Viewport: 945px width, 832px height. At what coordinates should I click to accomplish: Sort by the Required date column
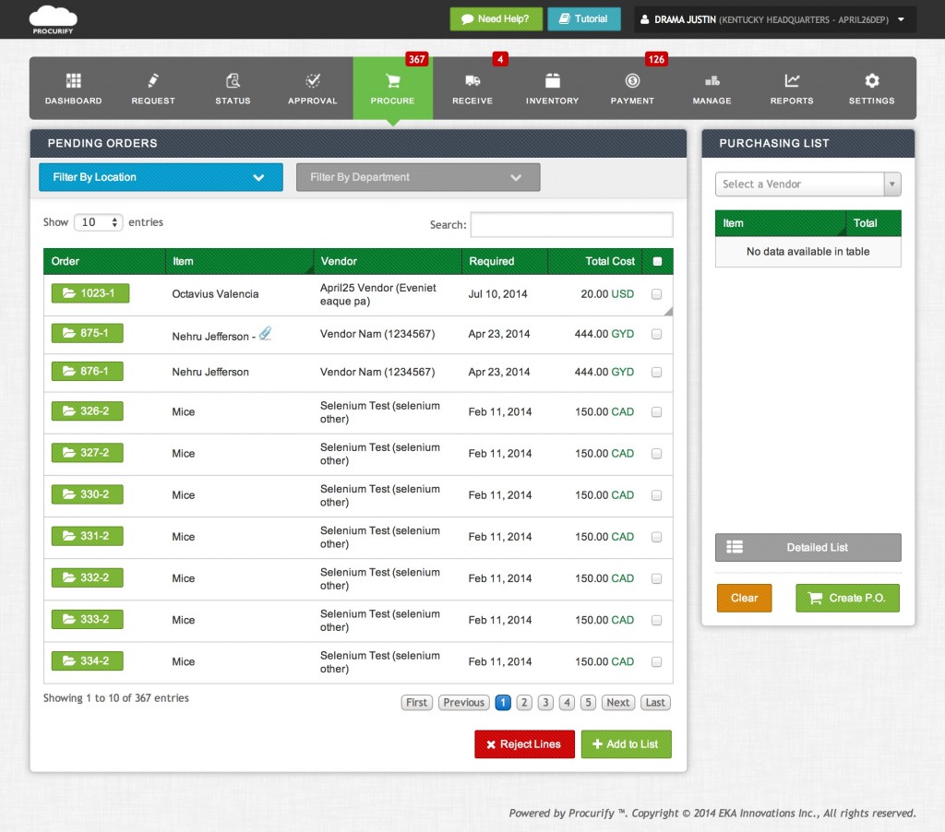pyautogui.click(x=505, y=261)
